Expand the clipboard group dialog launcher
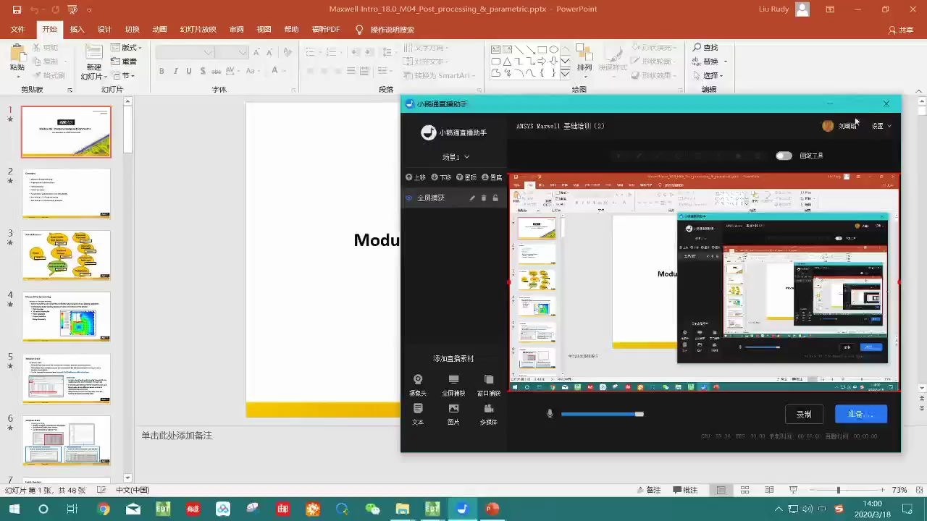Screen dimensions: 927x521 click(70, 90)
